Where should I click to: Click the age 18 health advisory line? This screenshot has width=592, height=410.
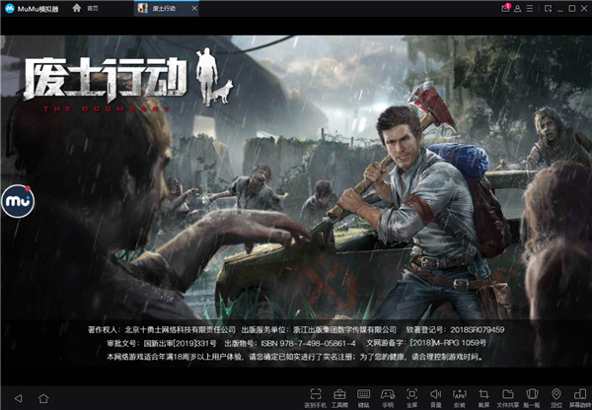tap(294, 357)
